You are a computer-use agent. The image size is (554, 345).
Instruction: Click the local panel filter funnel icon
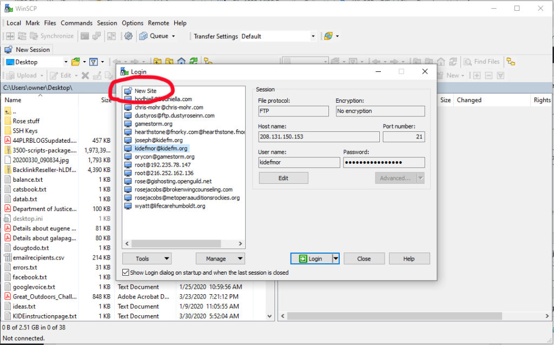[94, 62]
